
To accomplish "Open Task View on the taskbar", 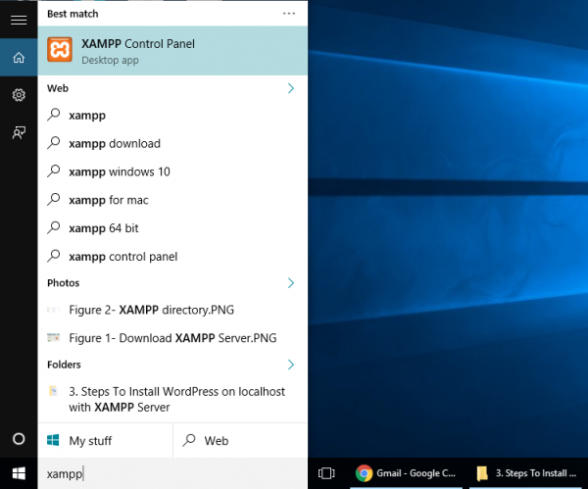I will click(x=326, y=473).
